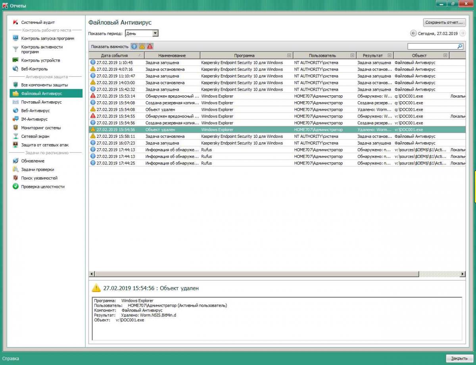Open Контроль запуска программ section icon
The image size is (476, 365).
(15, 39)
